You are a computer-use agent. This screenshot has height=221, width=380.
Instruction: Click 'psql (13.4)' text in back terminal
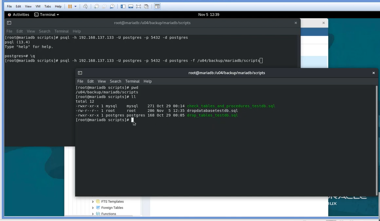click(17, 42)
